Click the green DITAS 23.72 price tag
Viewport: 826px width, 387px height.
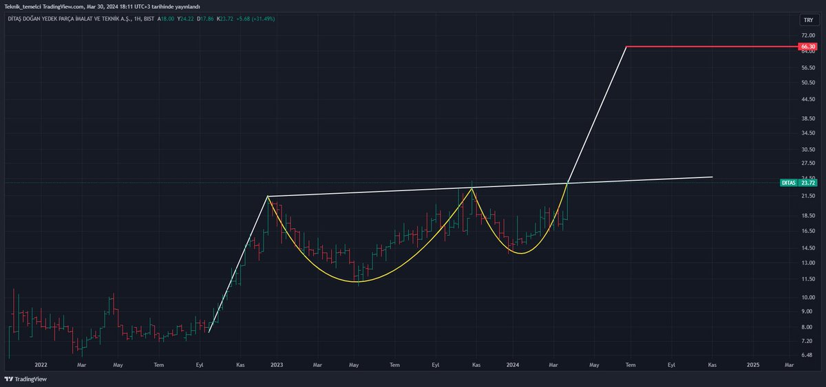(798, 183)
